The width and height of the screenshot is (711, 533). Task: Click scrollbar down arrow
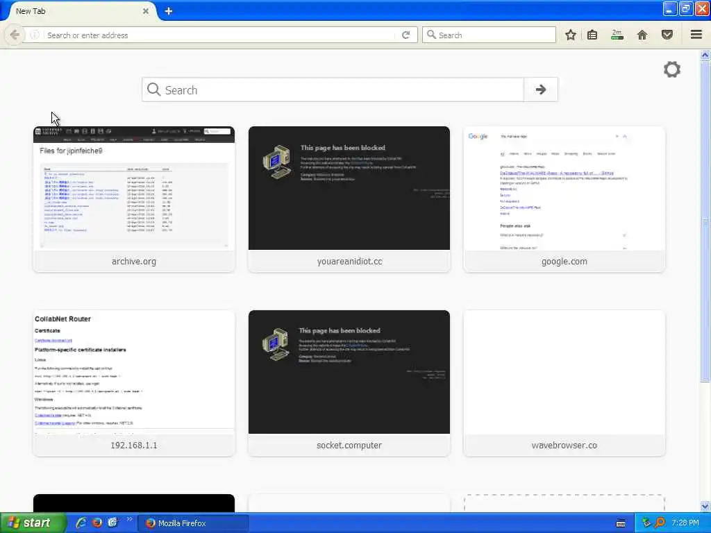[705, 506]
